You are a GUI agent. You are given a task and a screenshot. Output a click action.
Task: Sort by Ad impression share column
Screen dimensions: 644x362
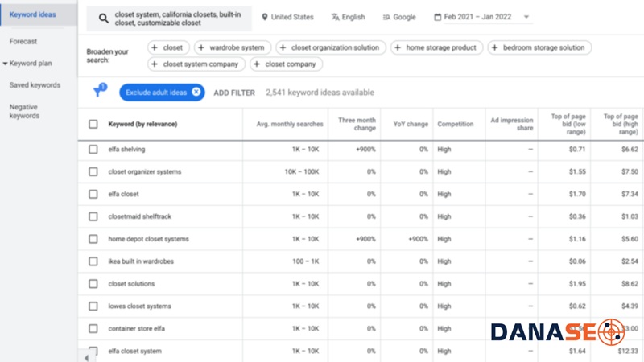512,124
